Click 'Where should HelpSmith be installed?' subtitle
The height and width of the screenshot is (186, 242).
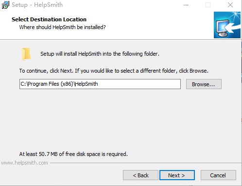(x=62, y=27)
